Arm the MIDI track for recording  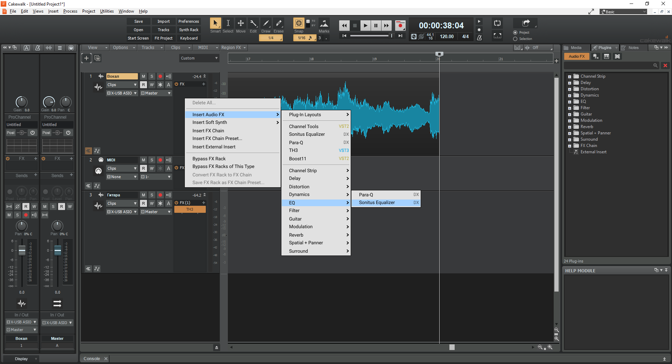coord(160,160)
